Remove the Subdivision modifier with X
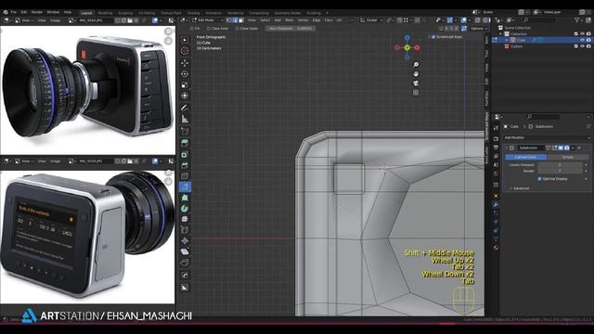 [579, 148]
